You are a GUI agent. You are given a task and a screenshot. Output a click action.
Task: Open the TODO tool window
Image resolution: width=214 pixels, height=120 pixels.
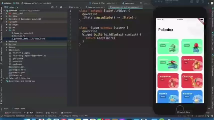[x=39, y=113]
